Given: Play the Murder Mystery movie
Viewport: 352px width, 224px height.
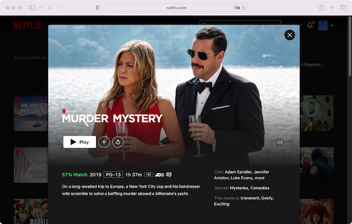Looking at the screenshot, I should click(x=80, y=142).
